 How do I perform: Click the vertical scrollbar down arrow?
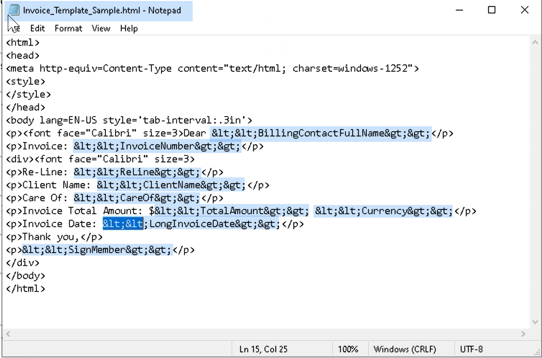[535, 322]
